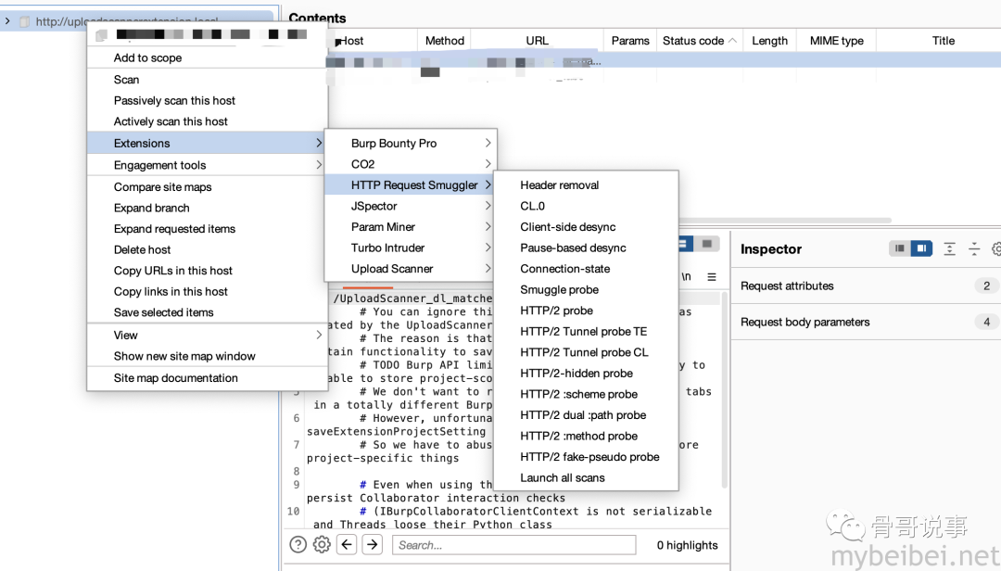This screenshot has height=571, width=1001.
Task: Select Expand branch
Action: [208, 208]
